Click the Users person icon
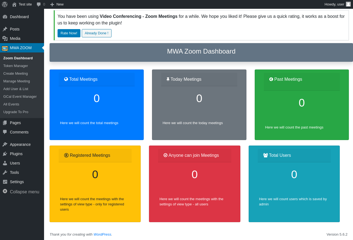 (5, 163)
